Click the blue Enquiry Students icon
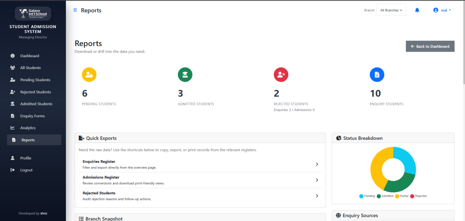465x221 pixels. coord(377,74)
